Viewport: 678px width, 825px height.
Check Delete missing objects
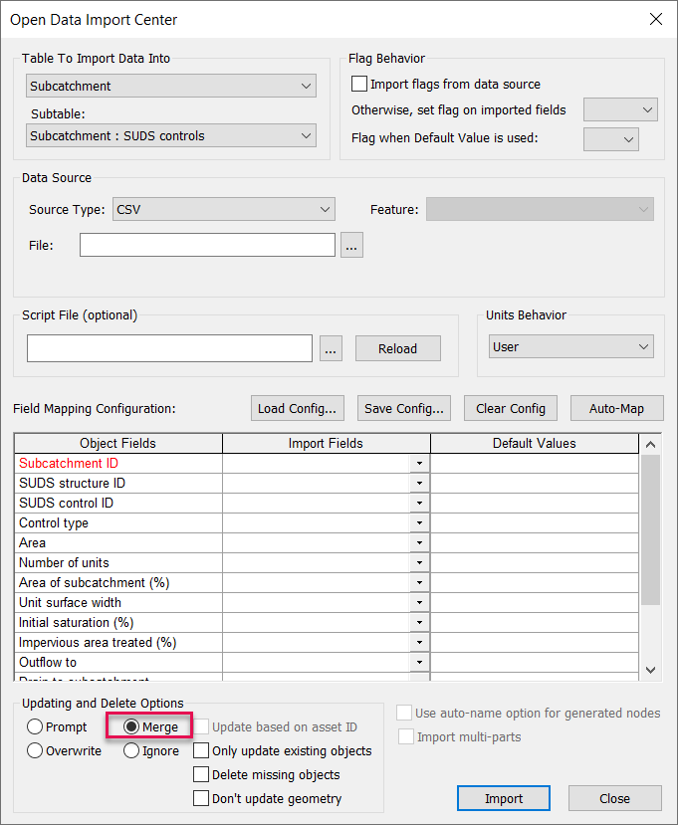(x=201, y=774)
